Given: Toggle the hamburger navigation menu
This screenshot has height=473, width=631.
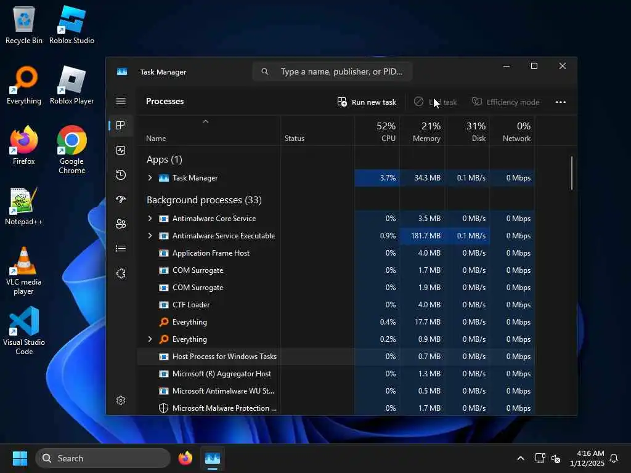Looking at the screenshot, I should (x=120, y=101).
